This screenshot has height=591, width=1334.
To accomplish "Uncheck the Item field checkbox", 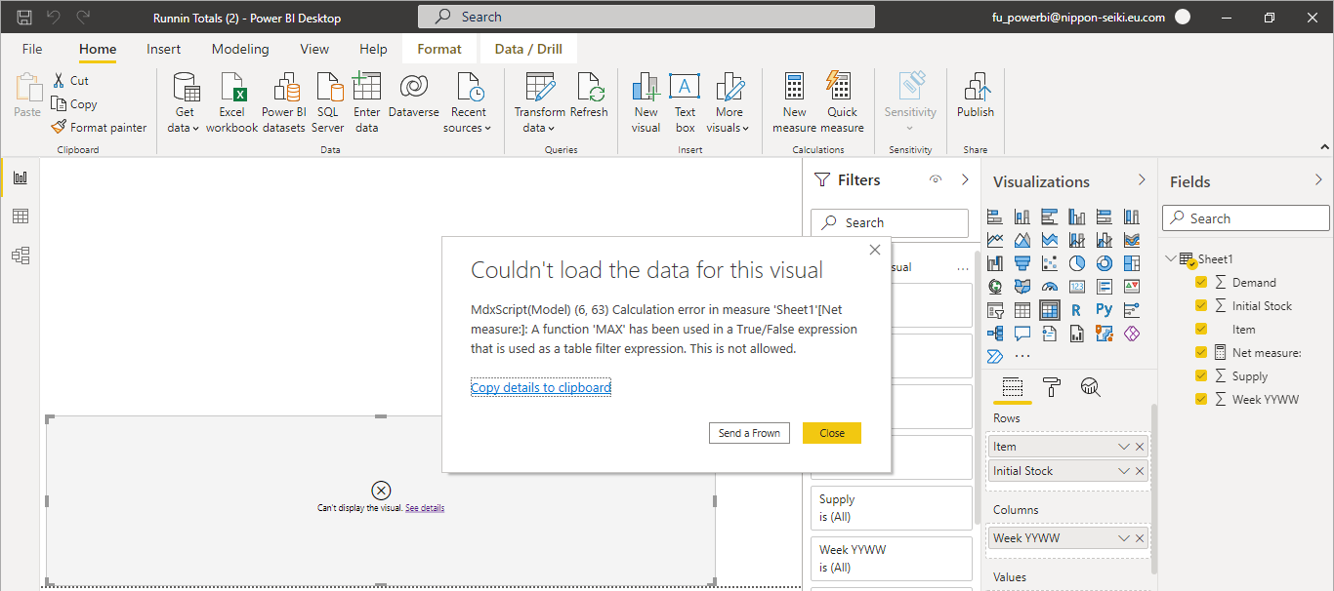I will pyautogui.click(x=1201, y=329).
